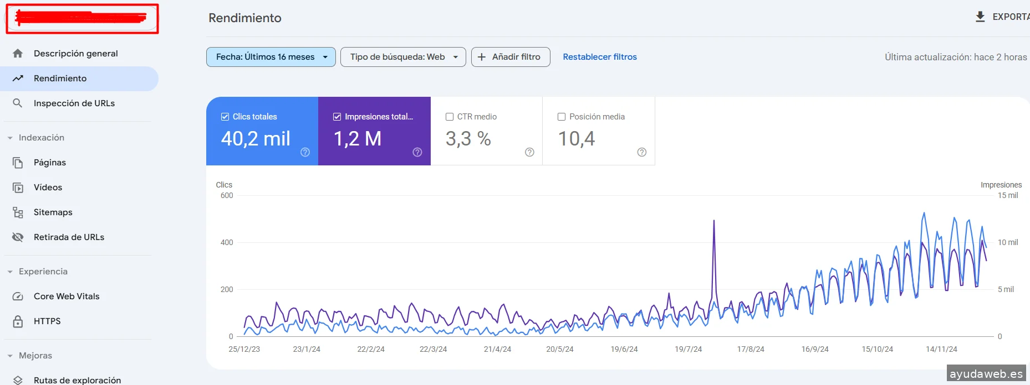Enable the Posición media checkbox
Screen dimensions: 1030x385
pyautogui.click(x=562, y=117)
